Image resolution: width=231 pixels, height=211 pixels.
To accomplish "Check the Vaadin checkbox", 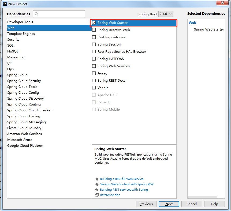I will 94,88.
